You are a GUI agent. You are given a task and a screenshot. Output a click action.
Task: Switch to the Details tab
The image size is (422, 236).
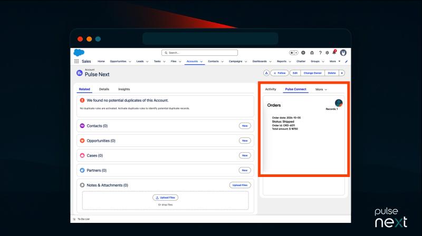pos(104,89)
